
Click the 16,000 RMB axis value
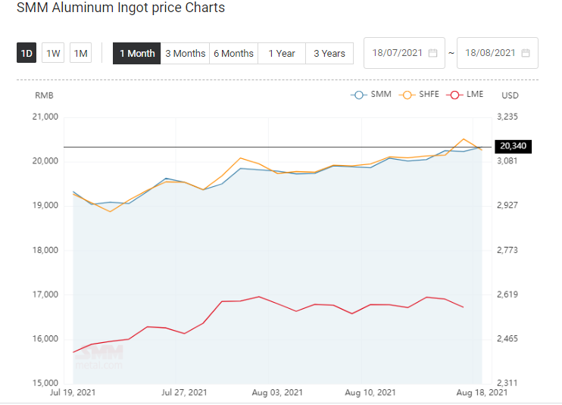(x=45, y=339)
